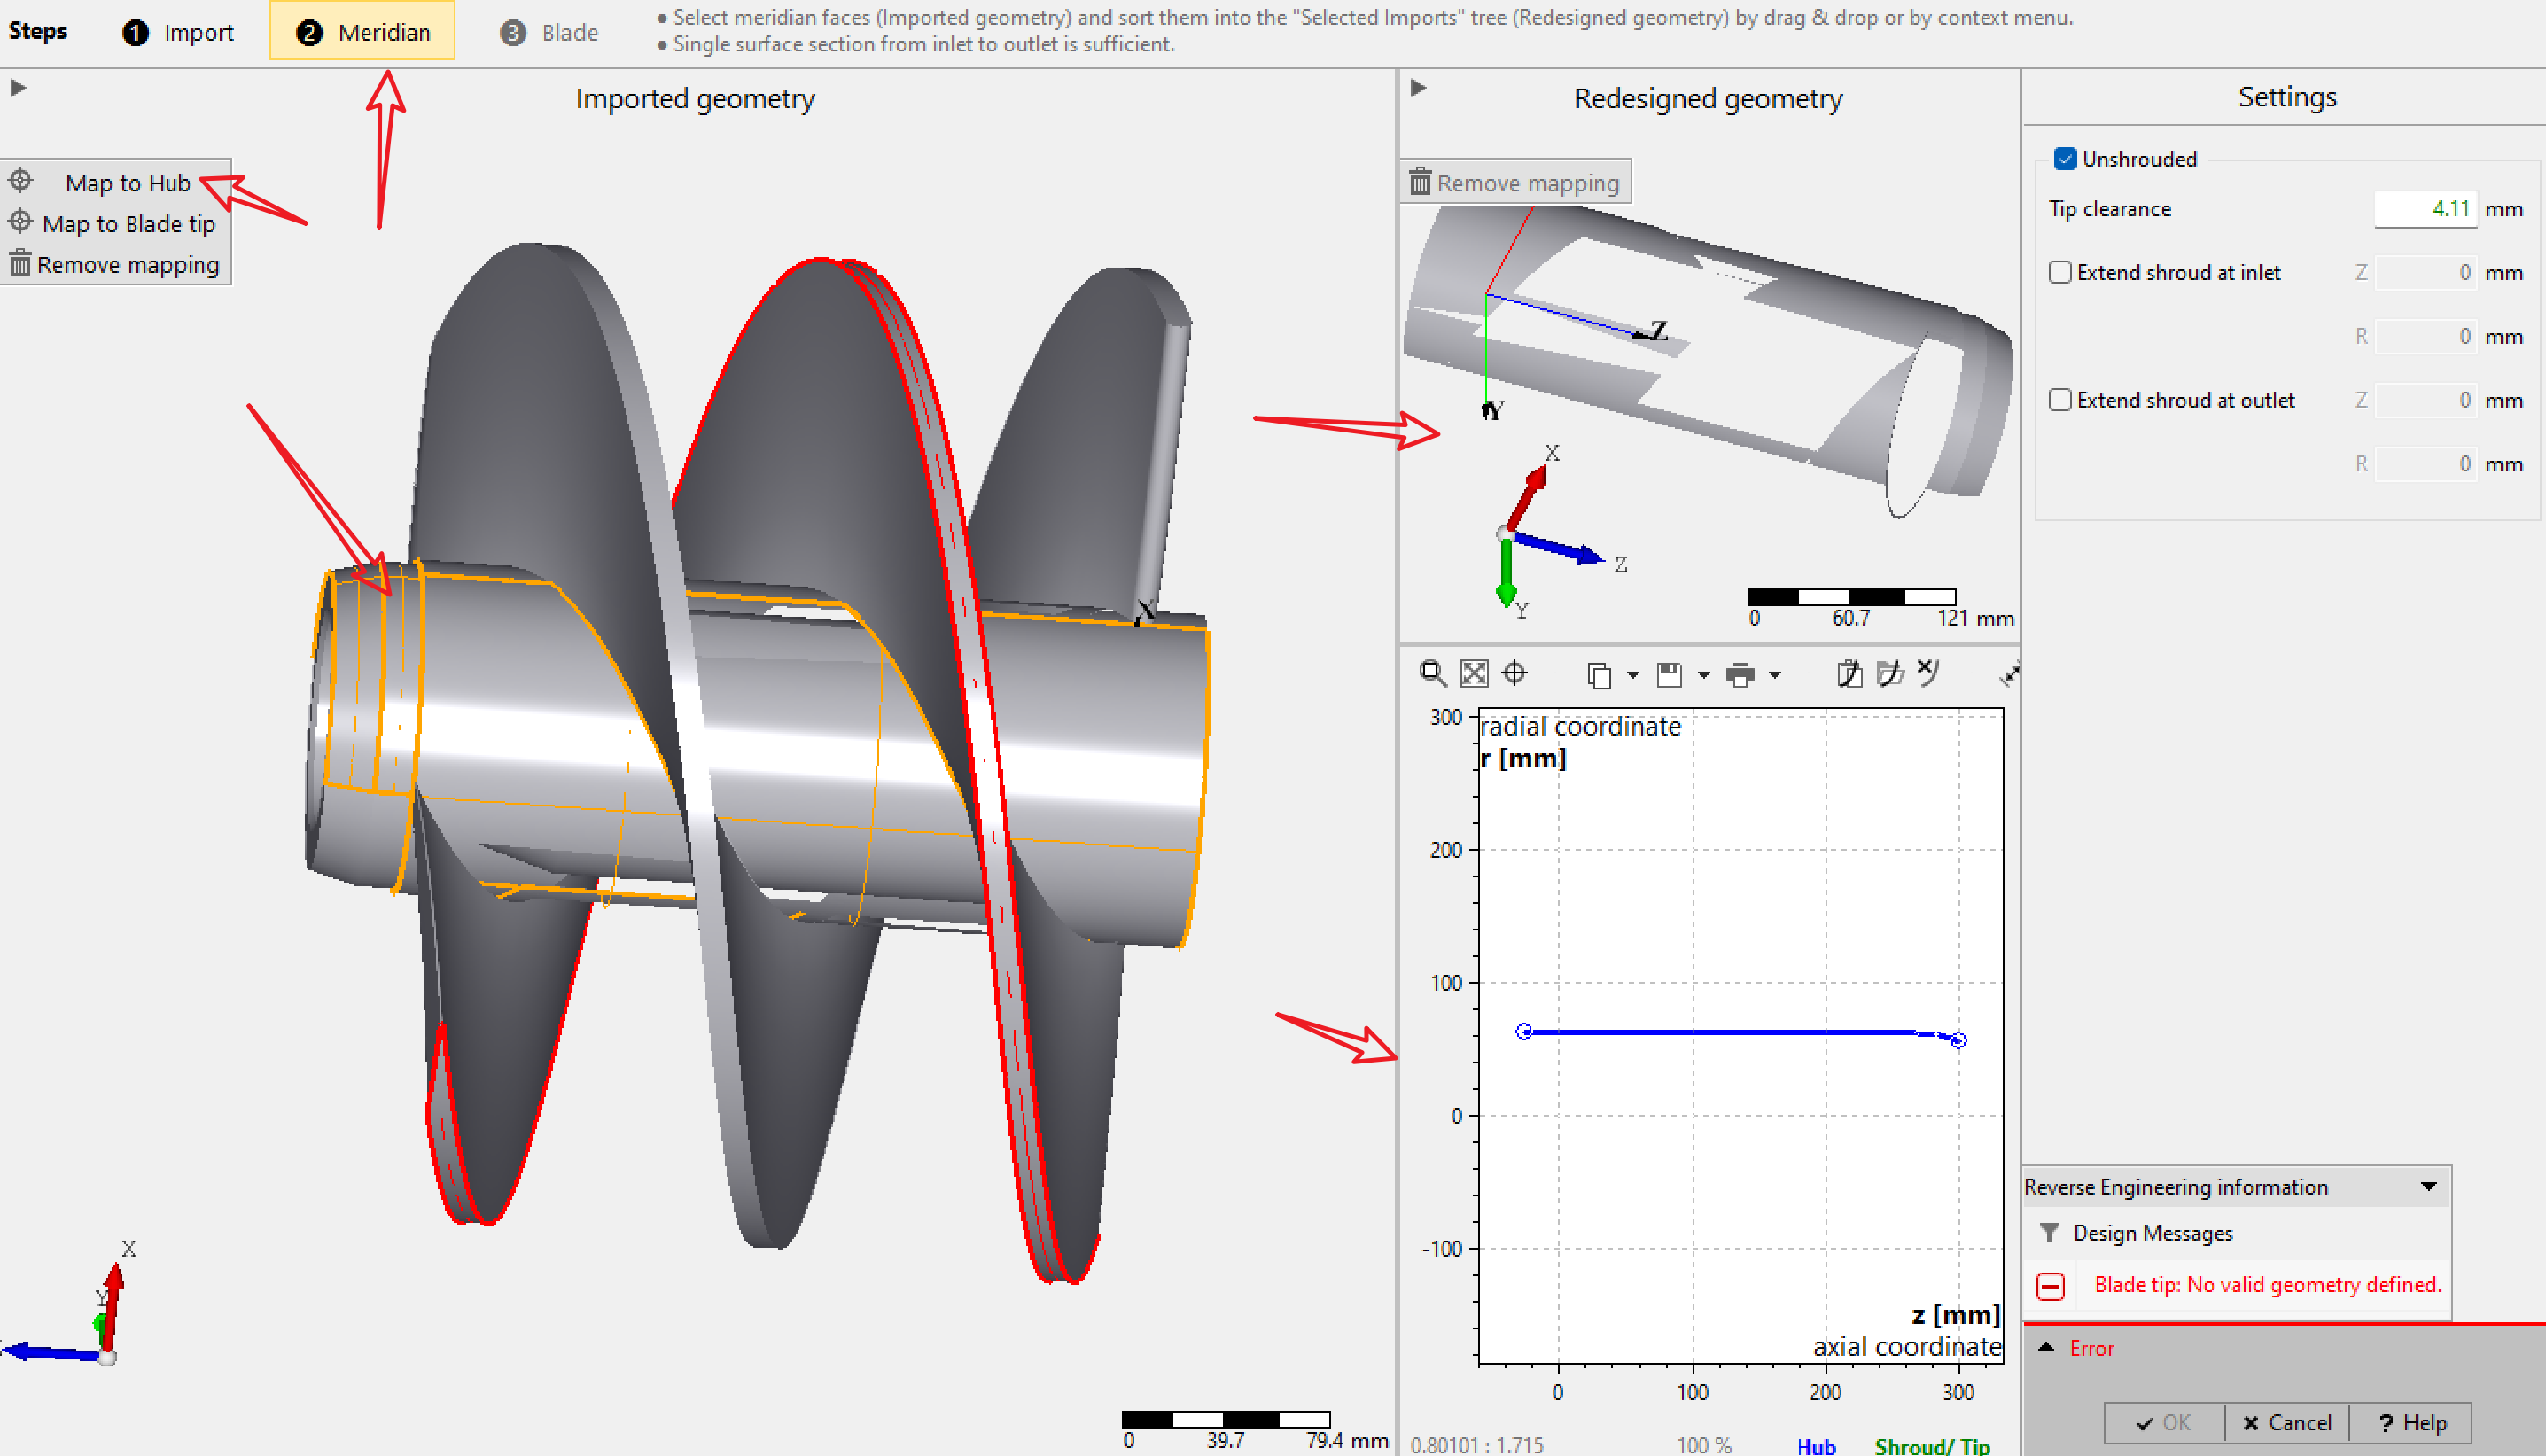The height and width of the screenshot is (1456, 2546).
Task: Click the save diagram floppy icon
Action: pyautogui.click(x=1669, y=676)
